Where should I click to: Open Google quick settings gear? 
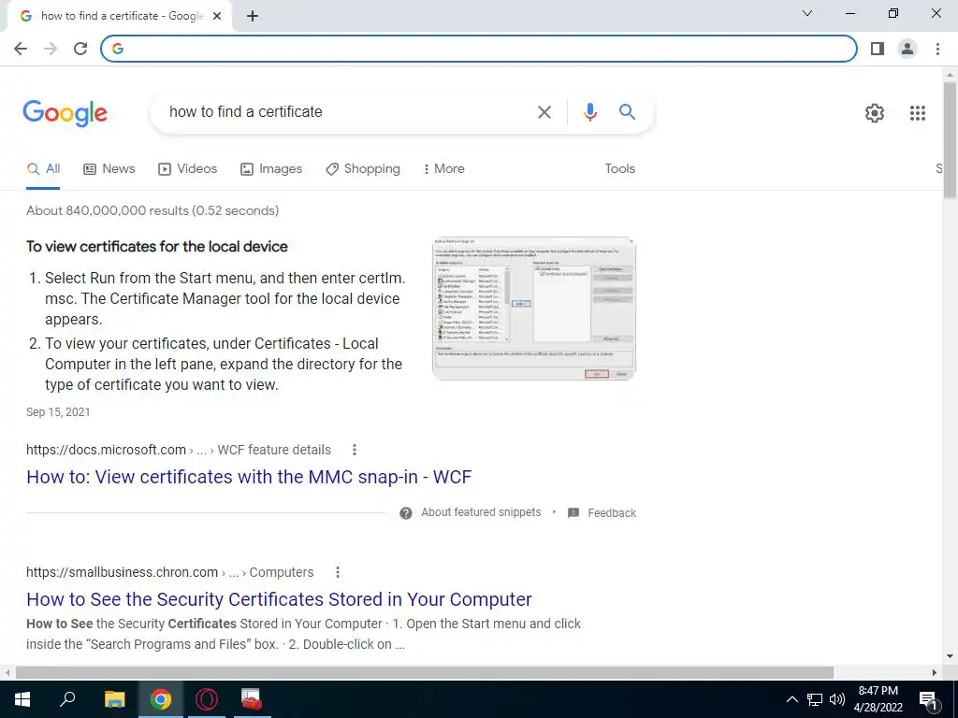(875, 113)
